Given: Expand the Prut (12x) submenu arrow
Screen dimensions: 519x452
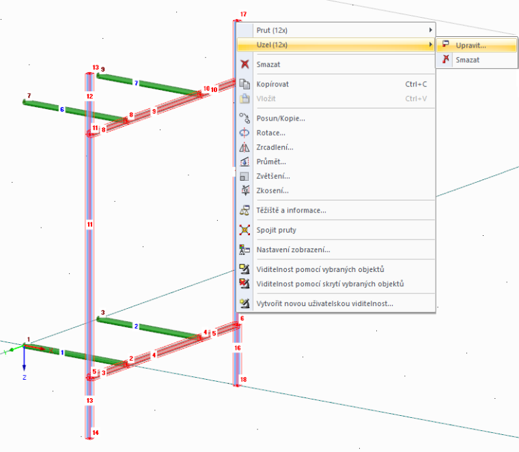Looking at the screenshot, I should [x=430, y=30].
